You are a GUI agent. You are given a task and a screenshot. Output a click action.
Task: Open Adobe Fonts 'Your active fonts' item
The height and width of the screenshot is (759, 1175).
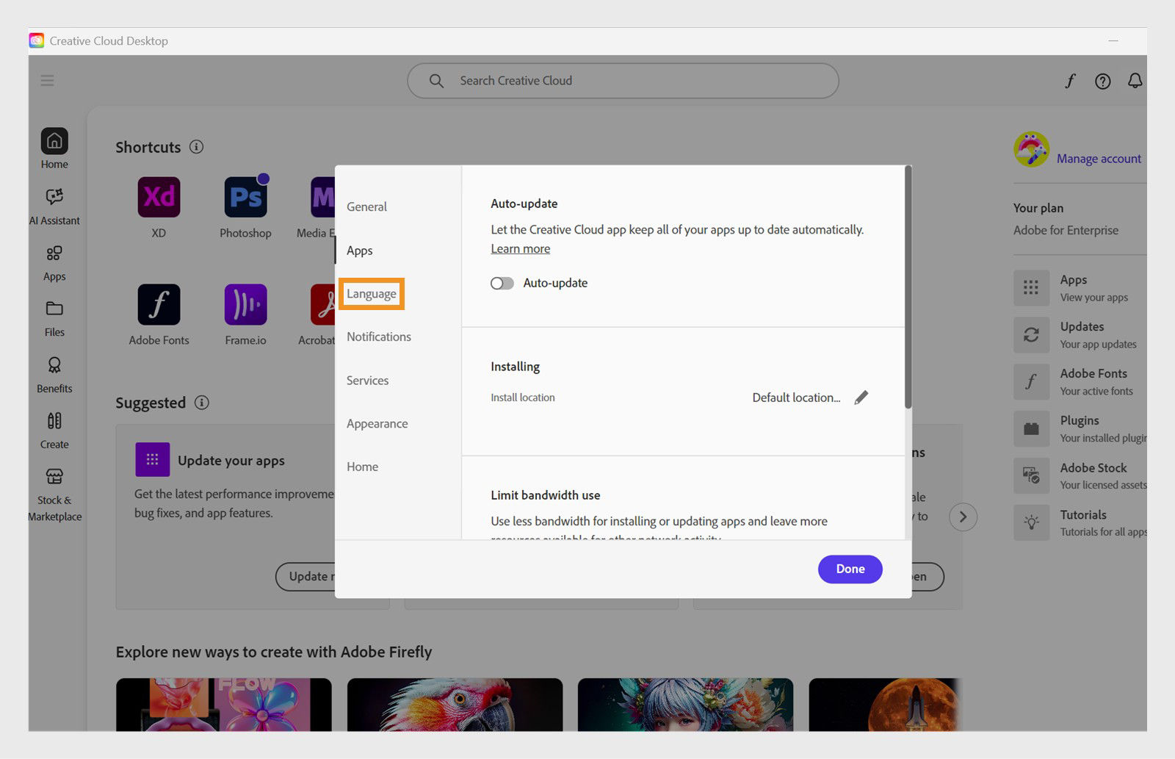[1080, 382]
